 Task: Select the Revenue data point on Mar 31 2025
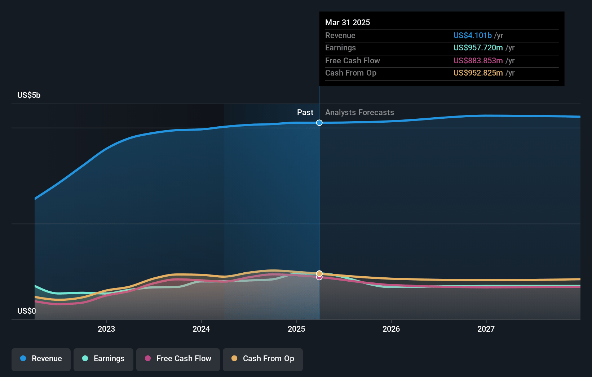[319, 123]
